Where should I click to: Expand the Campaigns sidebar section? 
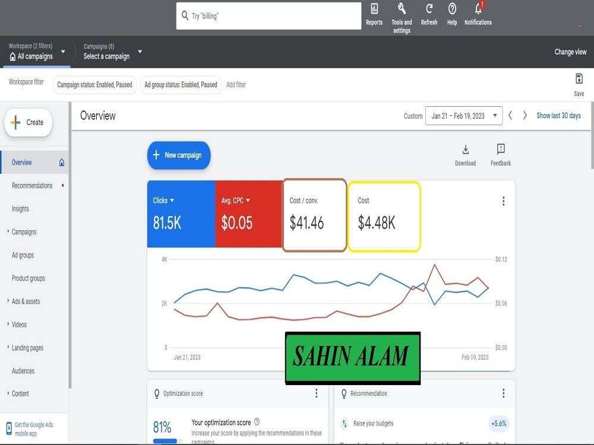8,231
